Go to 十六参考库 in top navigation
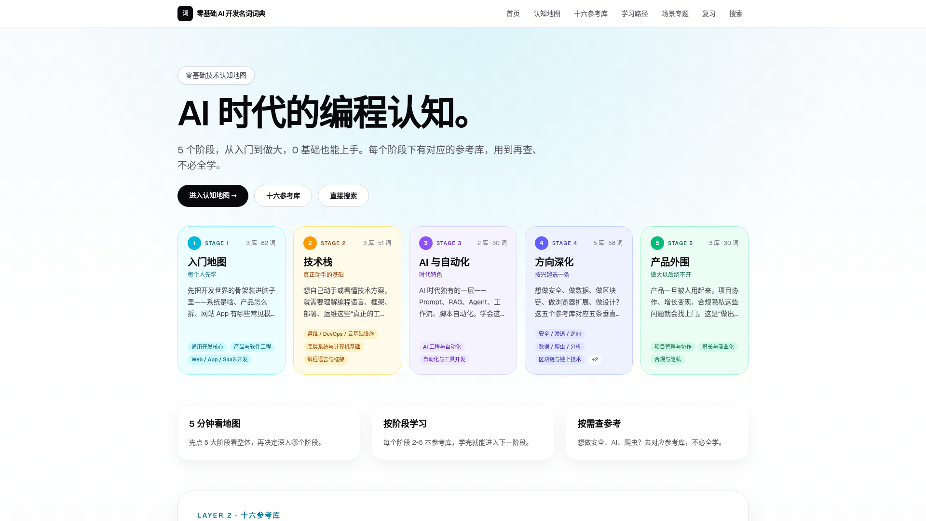The height and width of the screenshot is (521, 926). 591,14
